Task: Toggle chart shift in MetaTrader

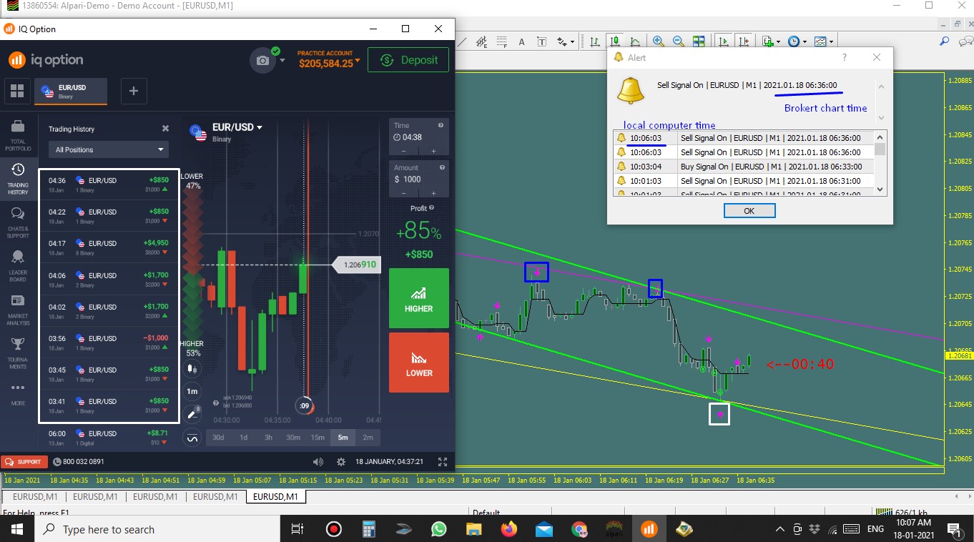Action: click(744, 41)
